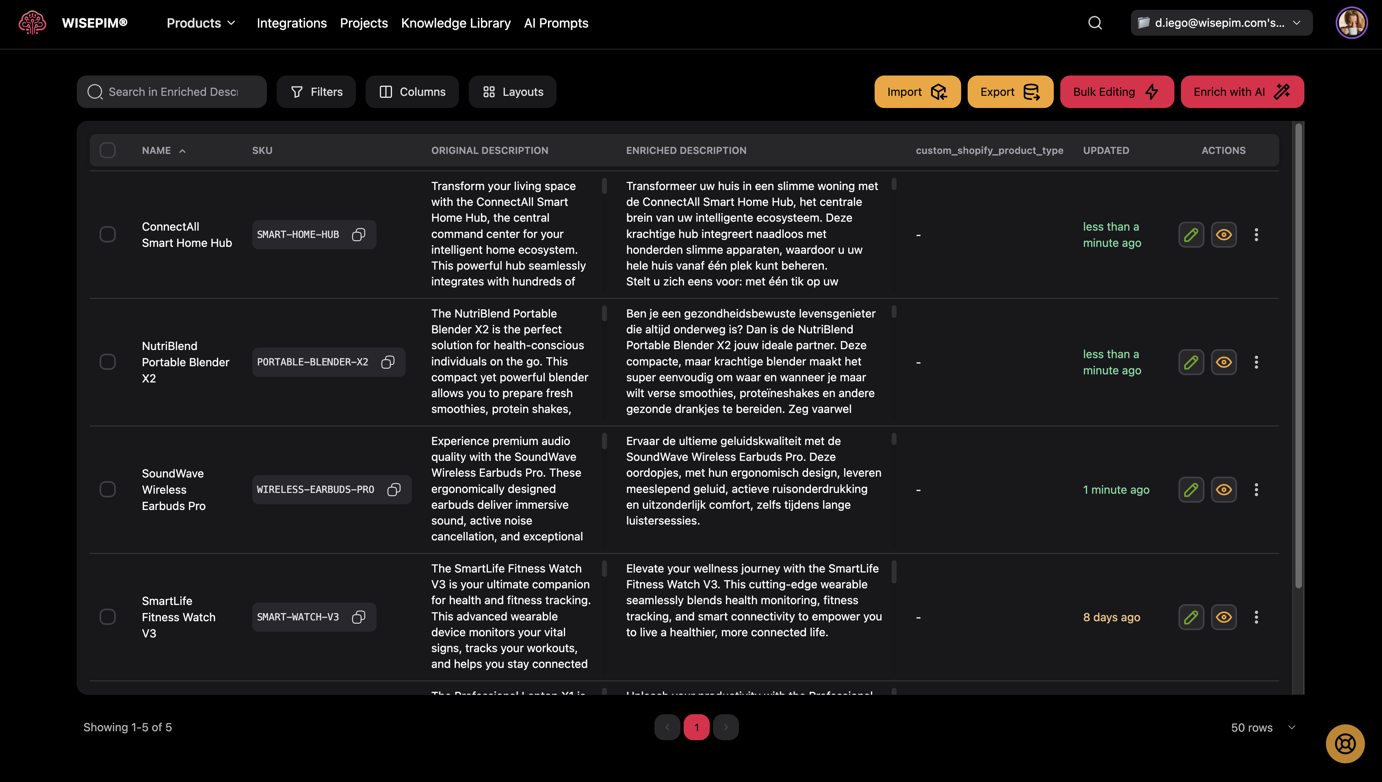This screenshot has width=1382, height=782.
Task: Edit the NutriBlend Portable Blender X2 row
Action: [x=1191, y=362]
